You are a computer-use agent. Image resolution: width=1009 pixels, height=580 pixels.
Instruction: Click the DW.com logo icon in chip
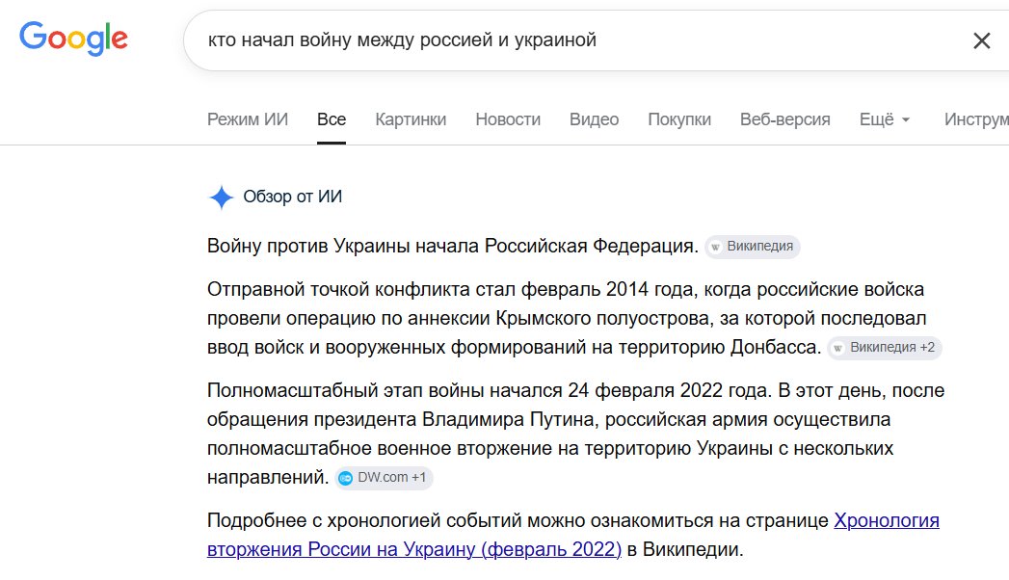[x=346, y=478]
